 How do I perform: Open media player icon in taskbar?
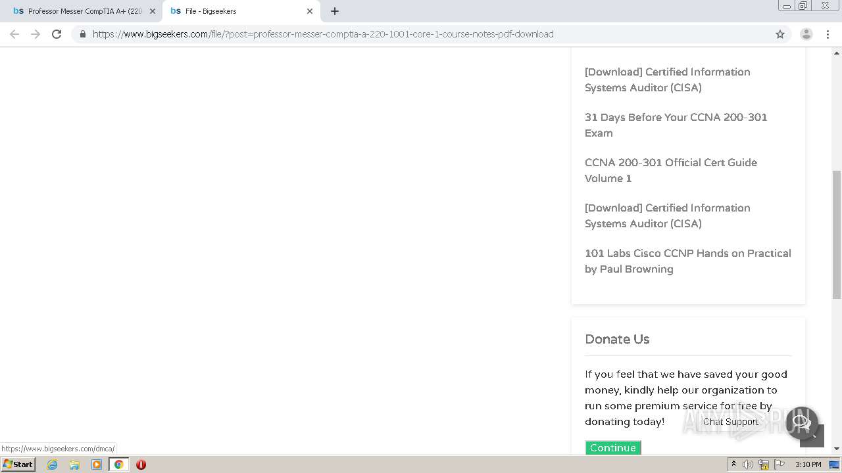97,464
